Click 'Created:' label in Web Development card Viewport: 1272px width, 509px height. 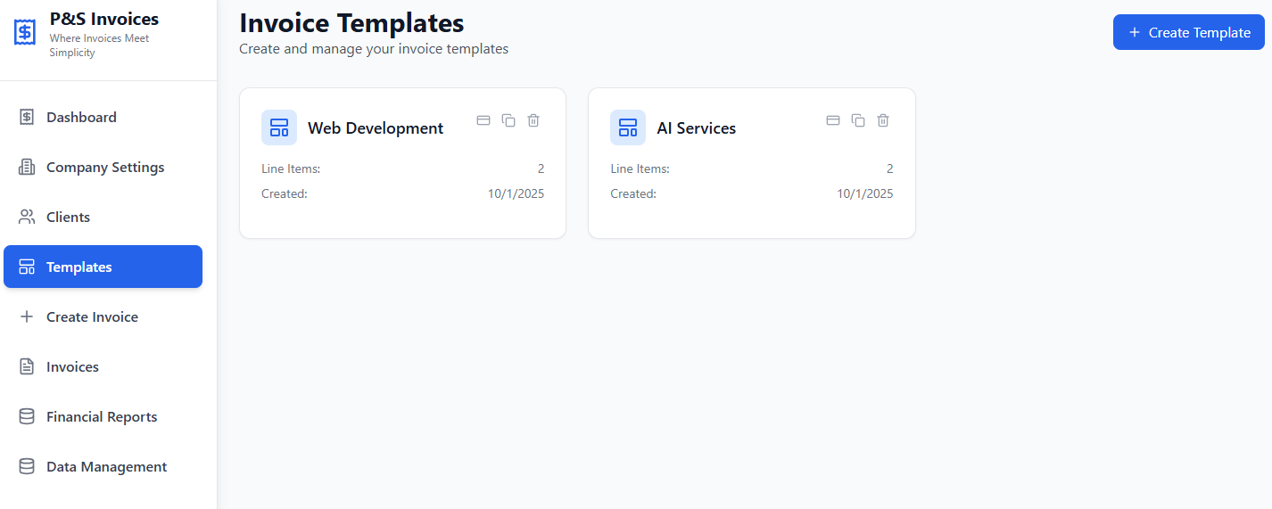[284, 193]
